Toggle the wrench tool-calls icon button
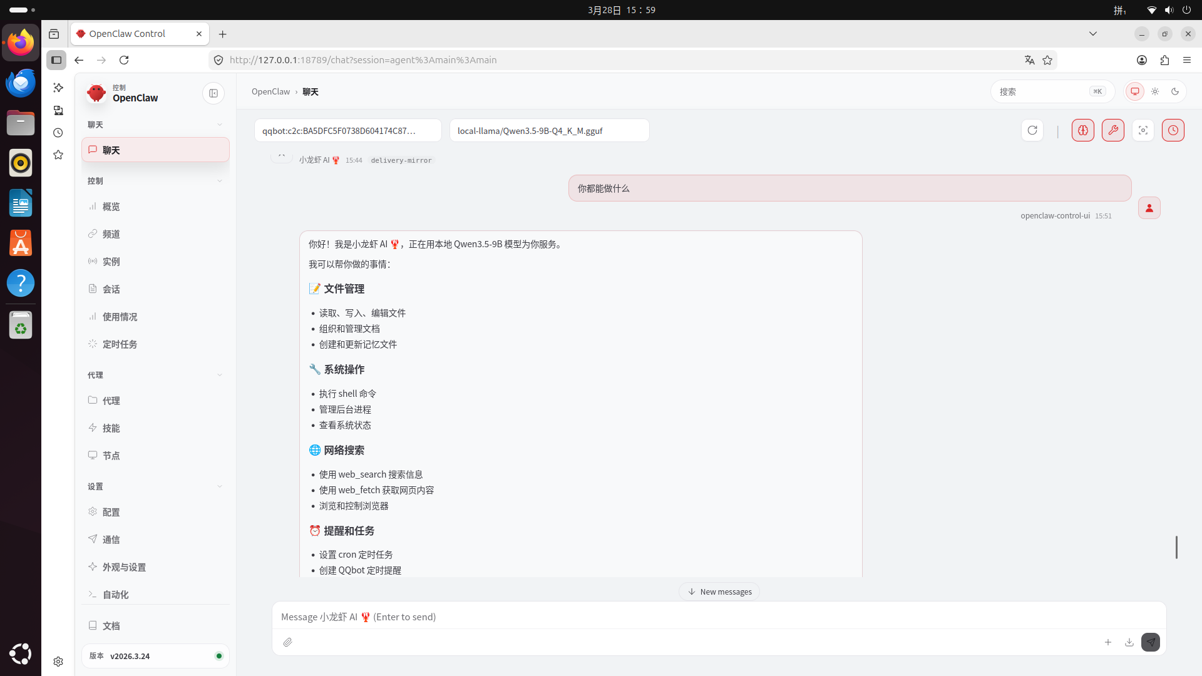Viewport: 1202px width, 676px height. [1112, 130]
